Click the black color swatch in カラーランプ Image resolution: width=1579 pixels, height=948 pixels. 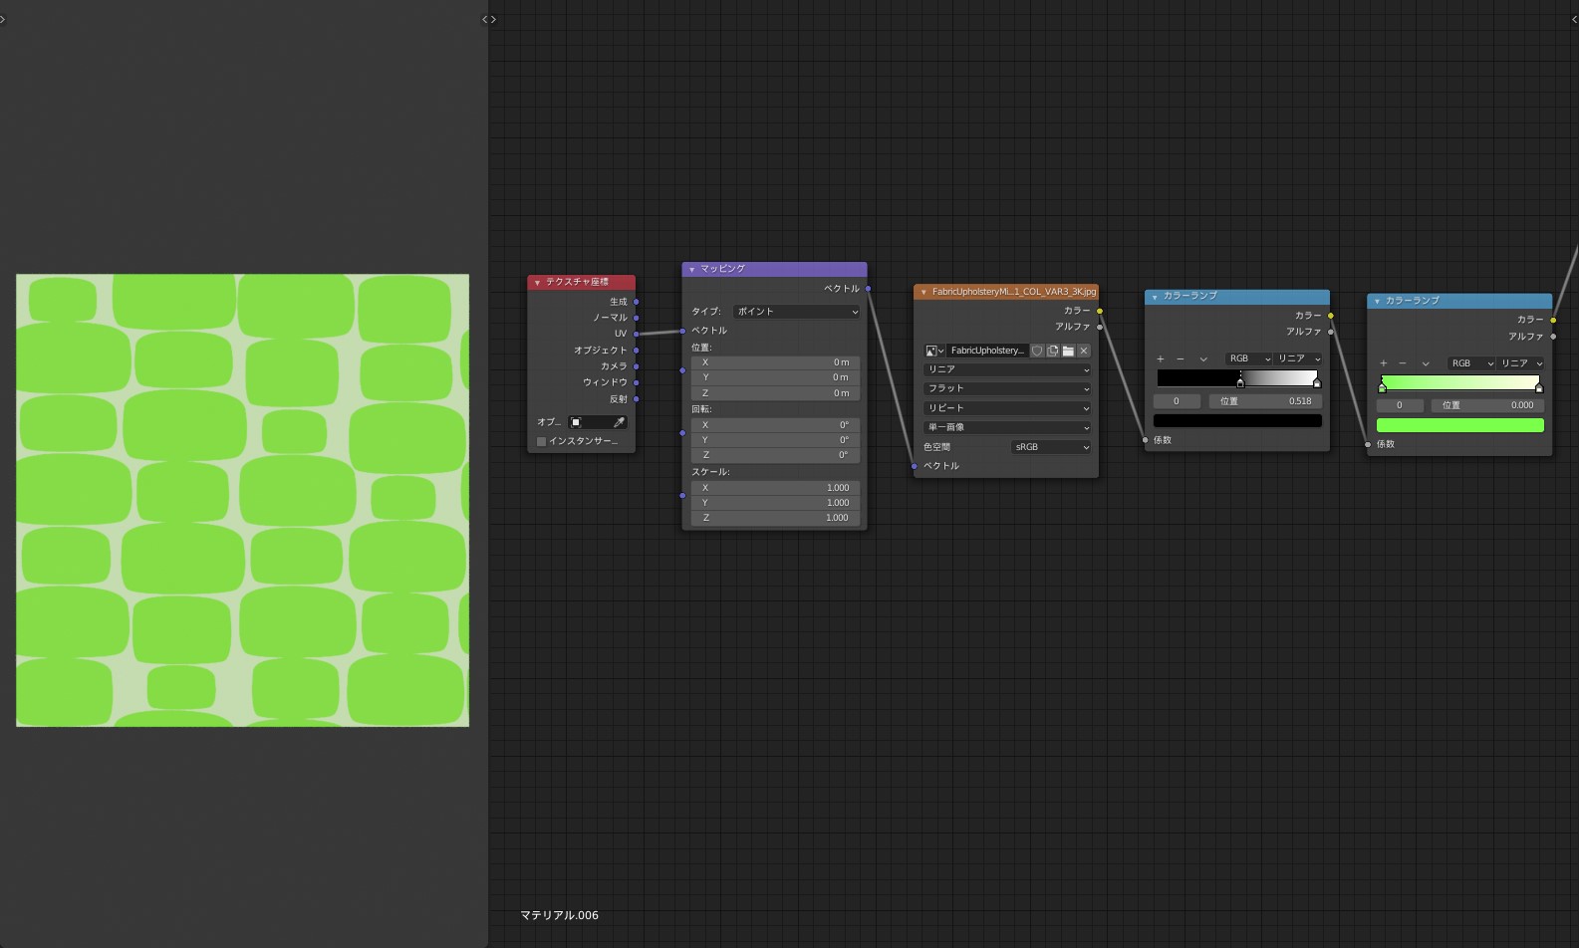(1237, 421)
